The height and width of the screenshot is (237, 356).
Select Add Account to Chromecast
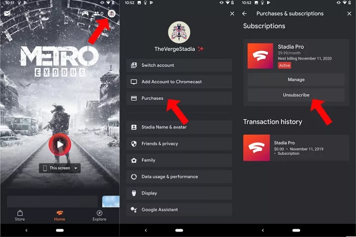tap(179, 82)
